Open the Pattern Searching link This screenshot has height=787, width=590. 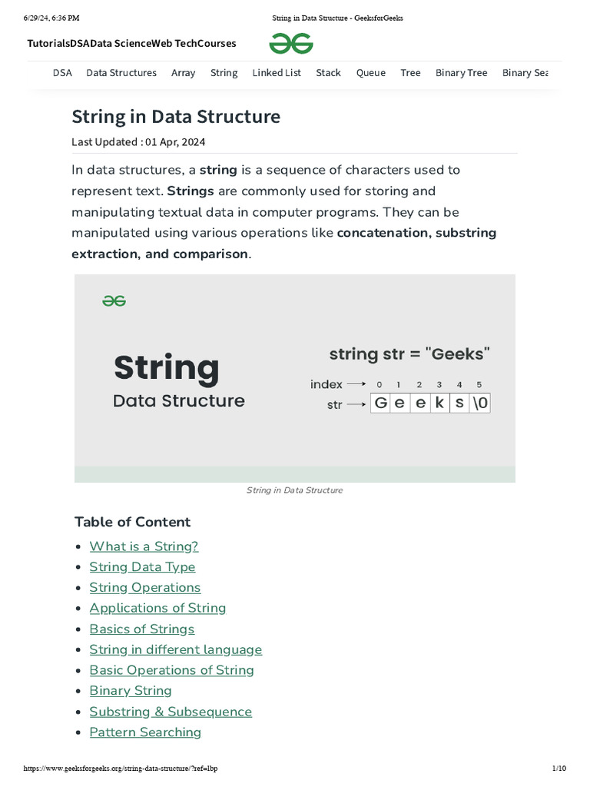(145, 732)
